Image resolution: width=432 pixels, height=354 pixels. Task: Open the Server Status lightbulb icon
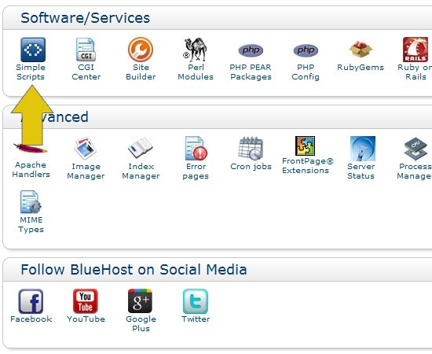pyautogui.click(x=363, y=148)
